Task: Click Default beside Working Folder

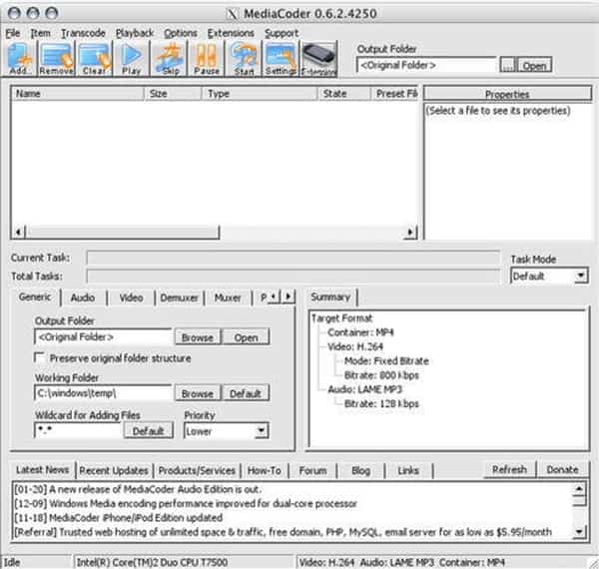Action: coord(246,393)
